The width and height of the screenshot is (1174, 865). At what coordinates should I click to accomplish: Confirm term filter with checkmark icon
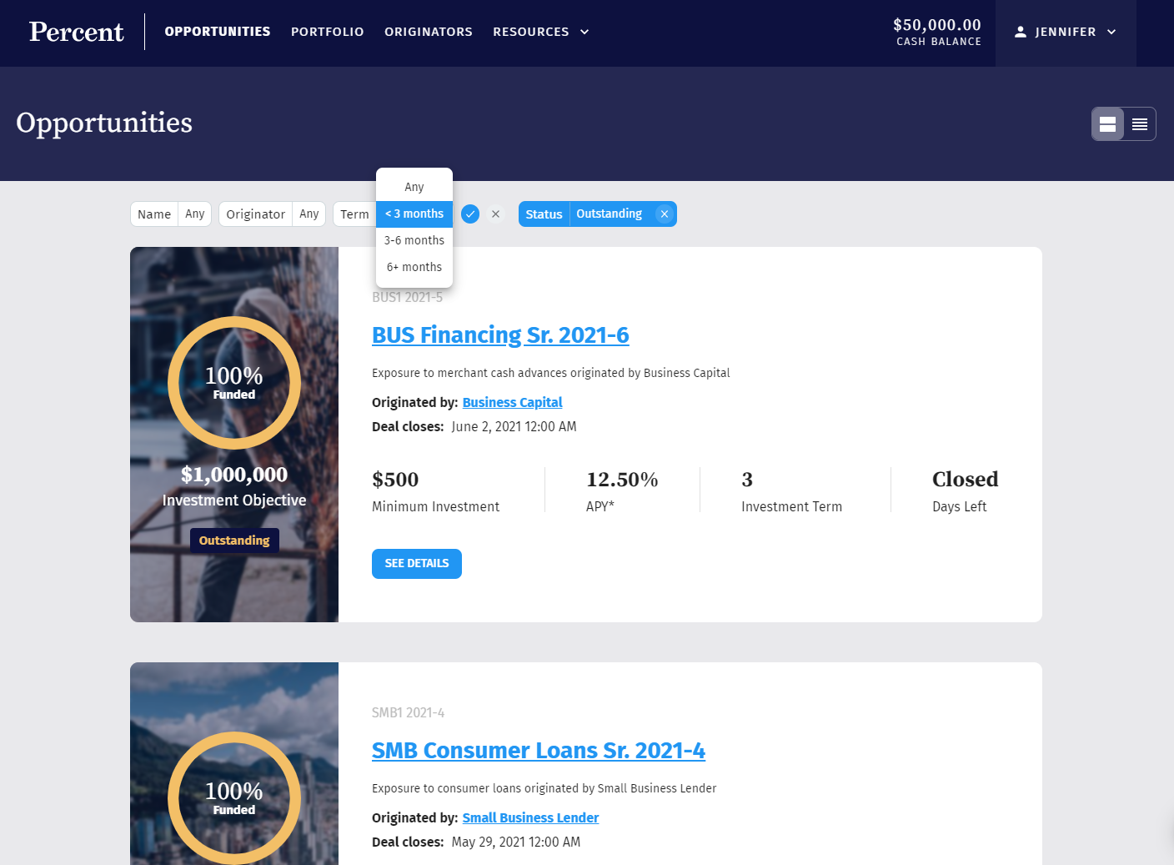[470, 214]
